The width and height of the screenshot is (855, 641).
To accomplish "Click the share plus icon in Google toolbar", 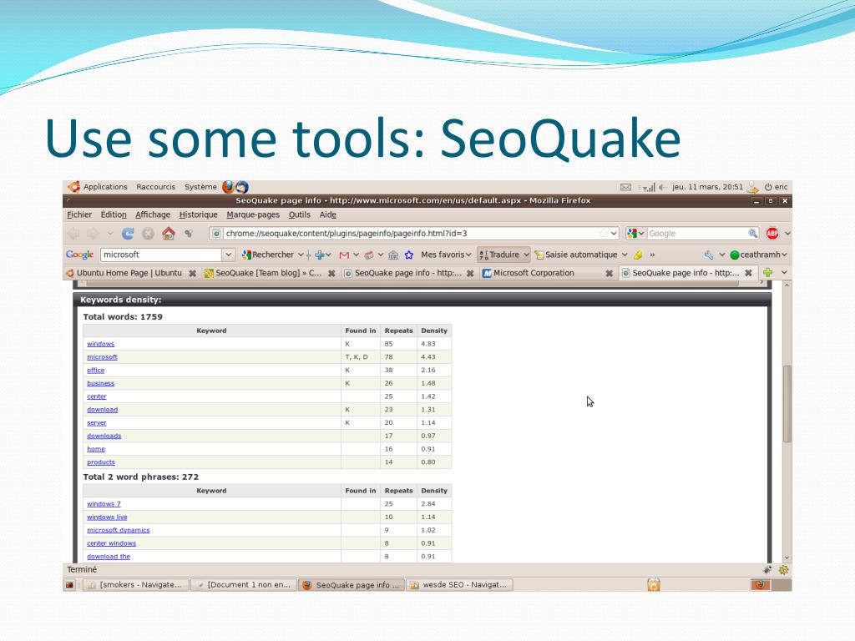I will tap(320, 255).
